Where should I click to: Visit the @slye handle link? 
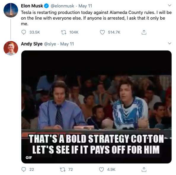50,44
